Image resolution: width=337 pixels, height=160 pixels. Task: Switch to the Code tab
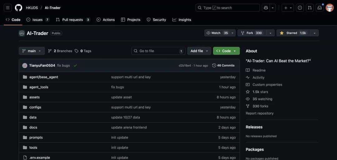(13, 20)
